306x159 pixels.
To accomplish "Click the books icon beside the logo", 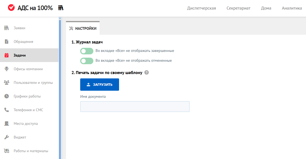I will tap(61, 8).
